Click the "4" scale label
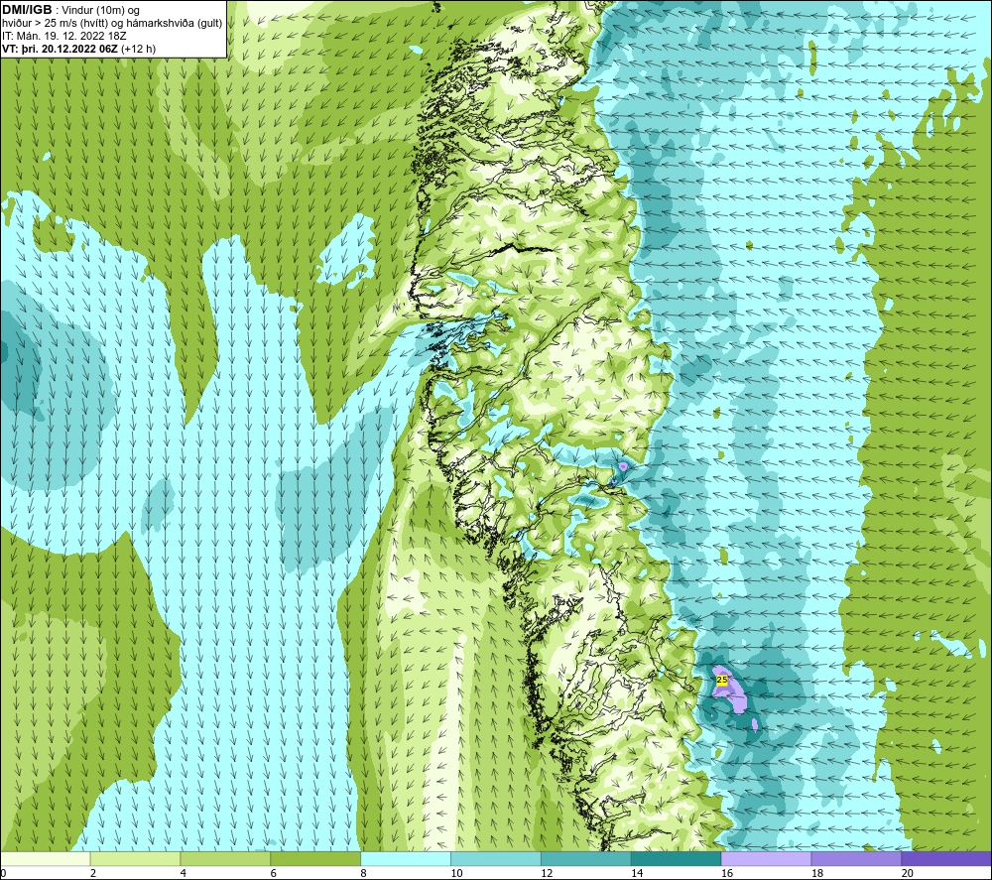The height and width of the screenshot is (880, 992). [x=184, y=873]
